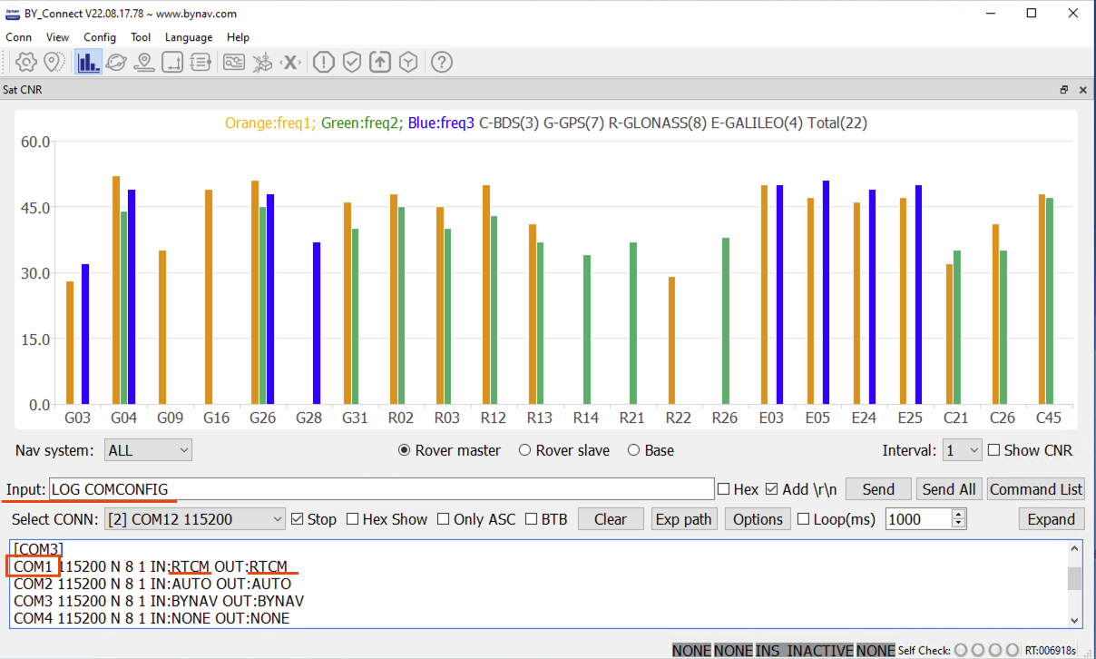Open the Config menu
Viewport: 1096px width, 659px height.
point(100,37)
